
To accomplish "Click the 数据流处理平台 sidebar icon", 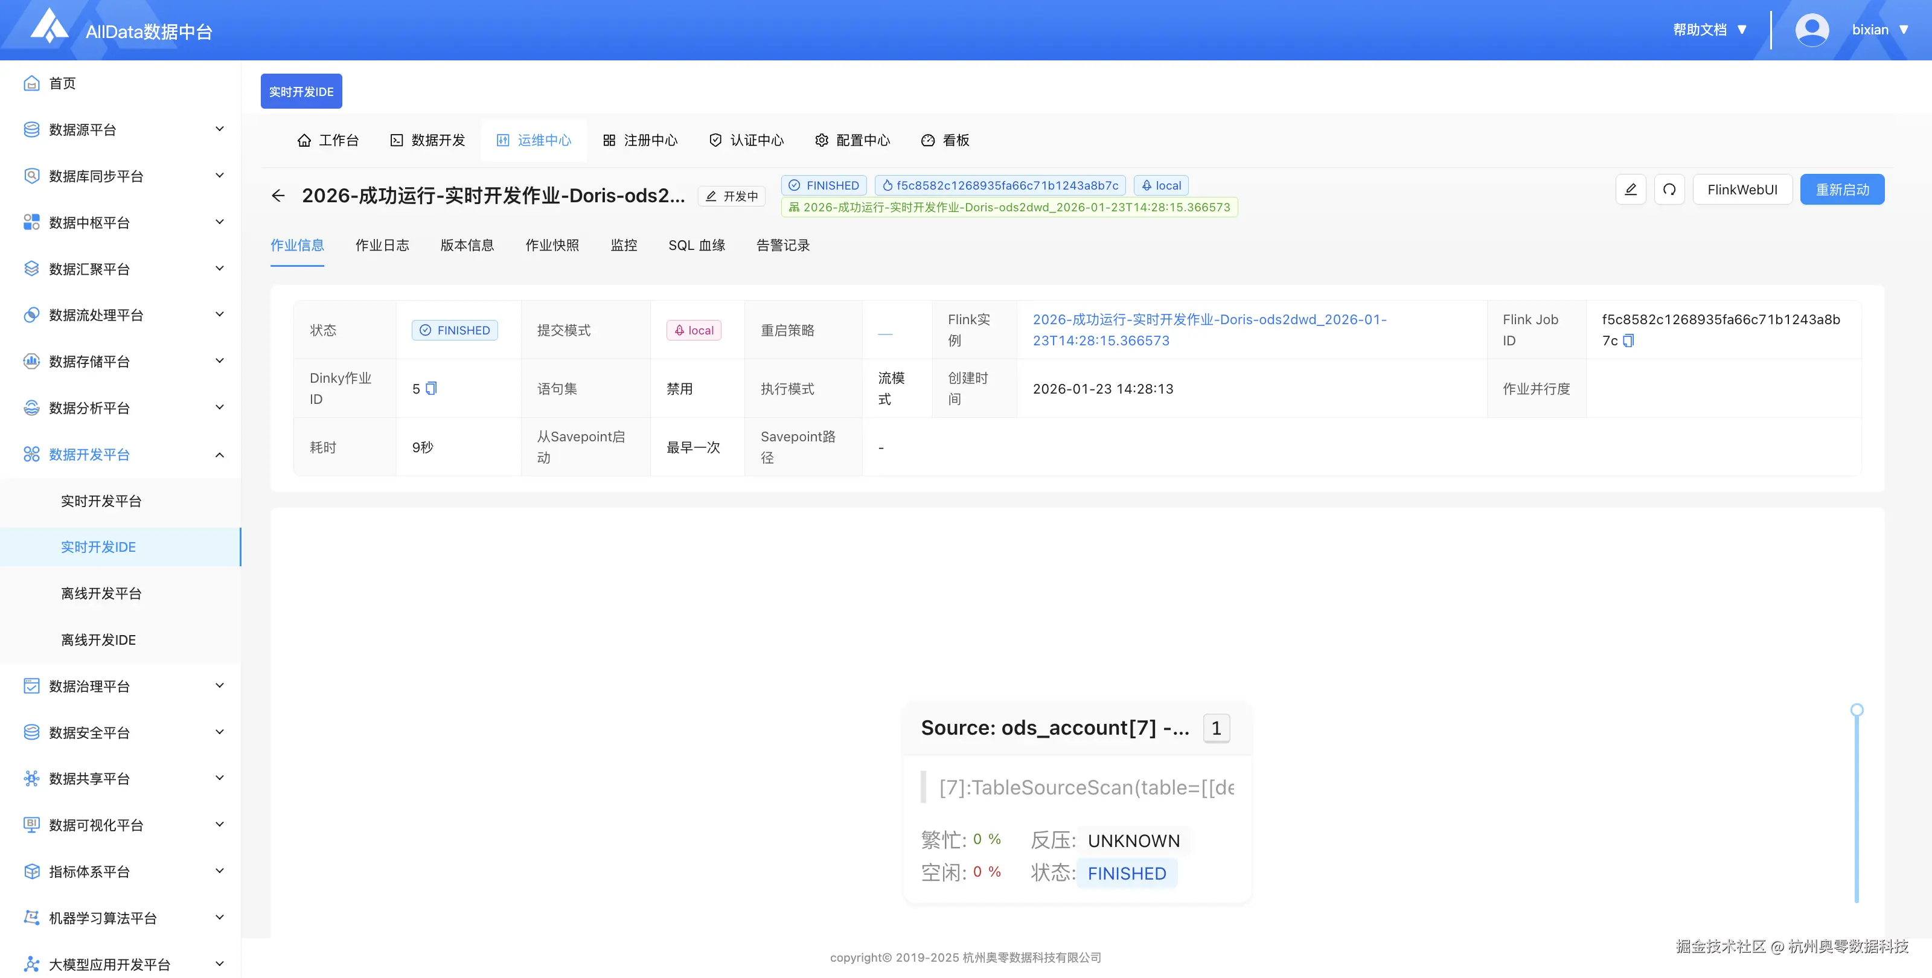I will (31, 315).
